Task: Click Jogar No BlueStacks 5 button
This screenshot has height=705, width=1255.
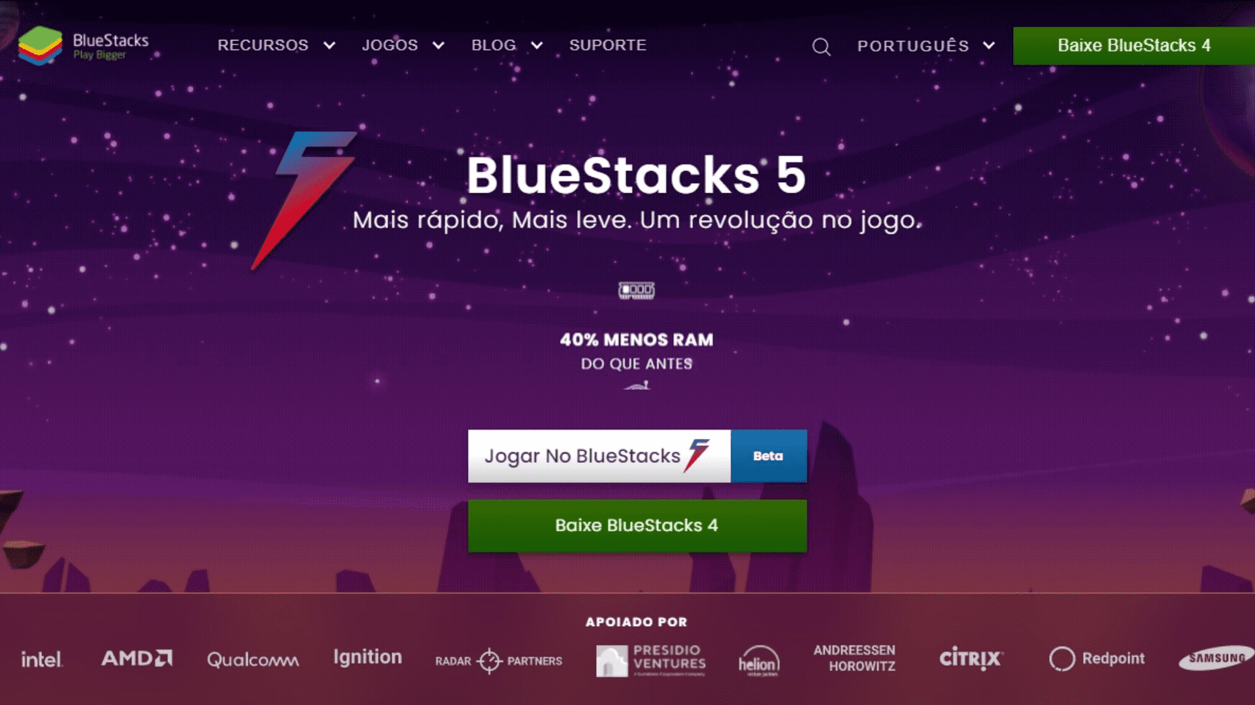Action: (x=599, y=456)
